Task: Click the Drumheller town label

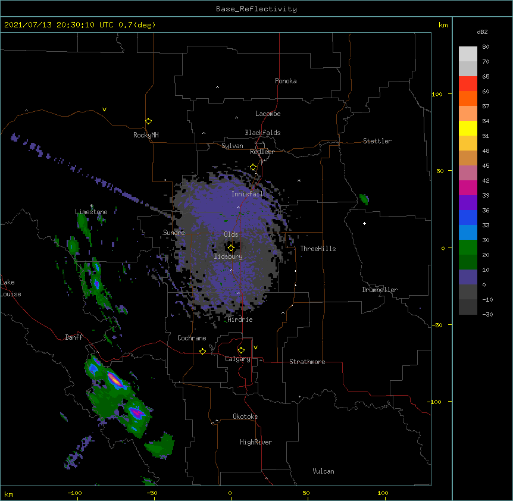Action: click(380, 290)
